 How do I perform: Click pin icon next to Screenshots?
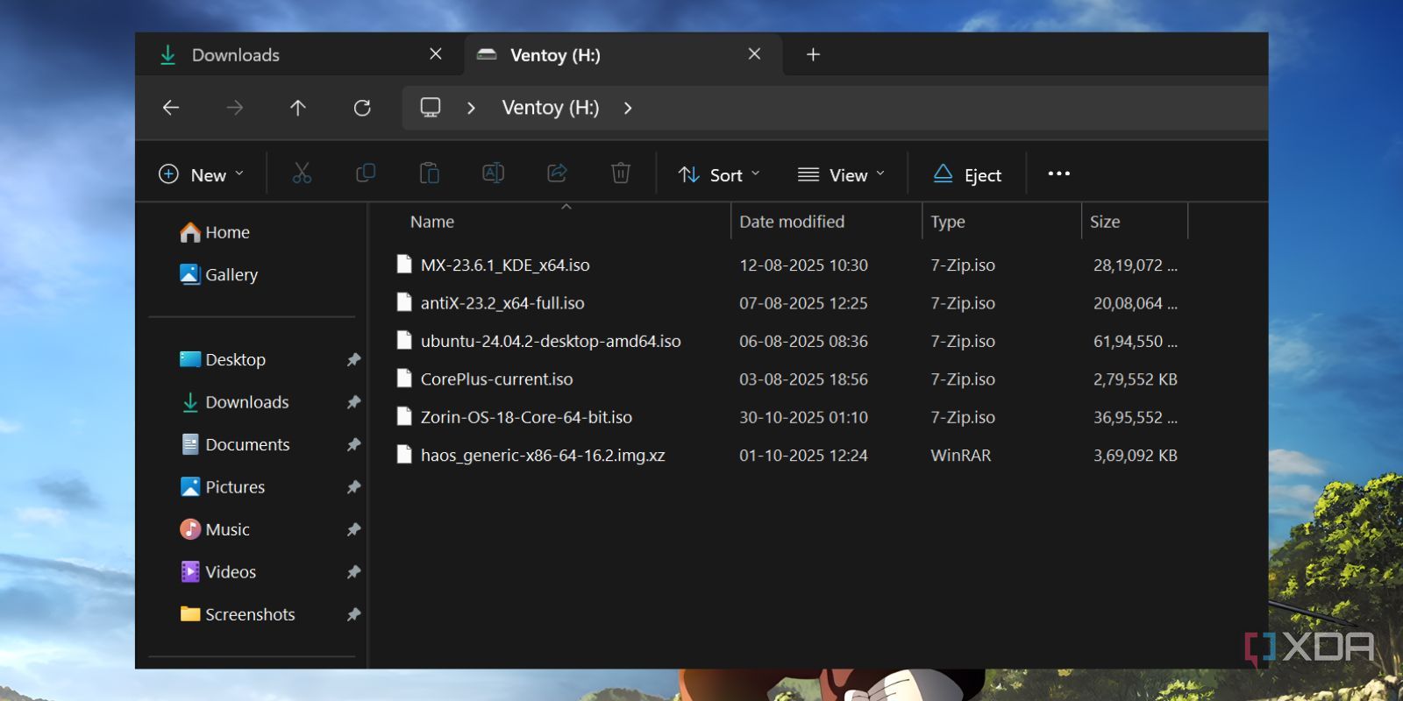pos(353,614)
